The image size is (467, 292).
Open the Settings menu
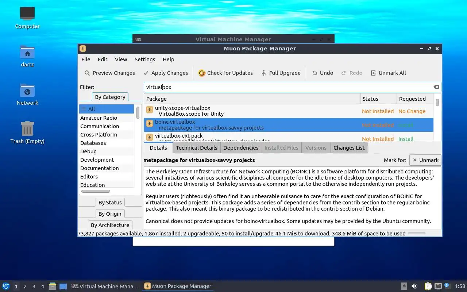(x=145, y=59)
